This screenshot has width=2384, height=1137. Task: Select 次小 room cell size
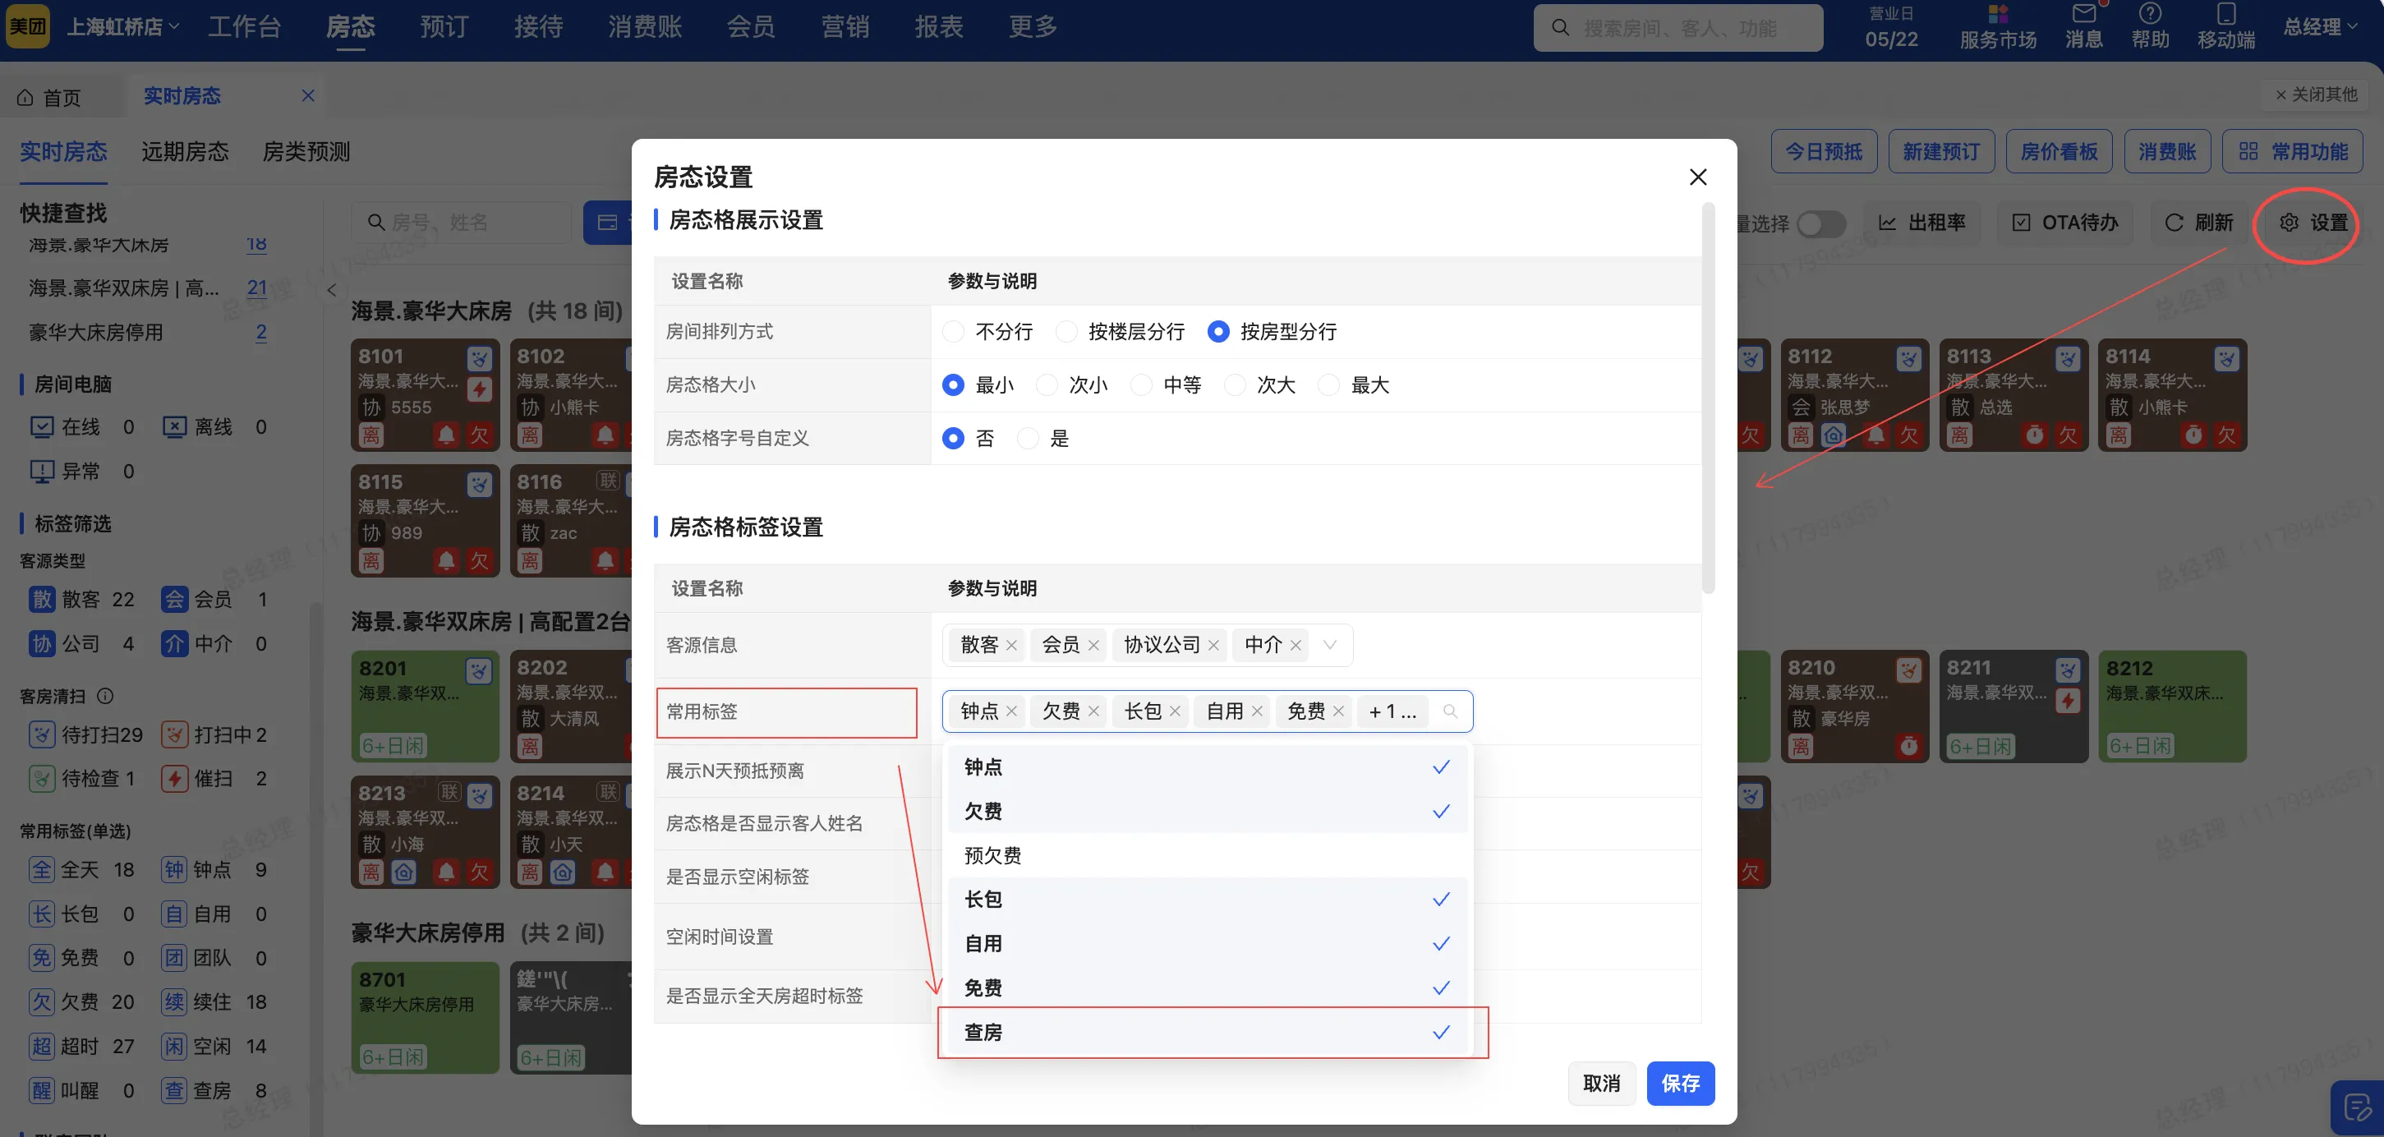pyautogui.click(x=1047, y=384)
